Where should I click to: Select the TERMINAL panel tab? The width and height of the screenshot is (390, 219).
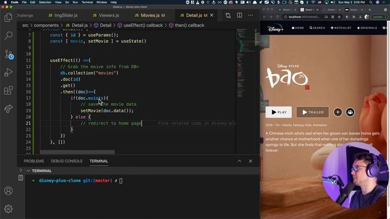(x=99, y=161)
